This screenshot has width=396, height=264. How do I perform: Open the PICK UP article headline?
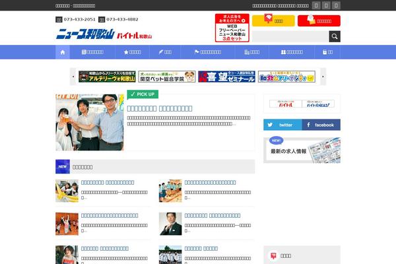pos(160,108)
